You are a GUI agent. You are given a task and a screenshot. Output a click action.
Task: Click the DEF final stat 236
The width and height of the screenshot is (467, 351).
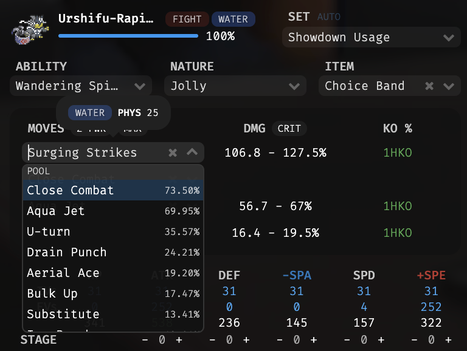pyautogui.click(x=229, y=322)
